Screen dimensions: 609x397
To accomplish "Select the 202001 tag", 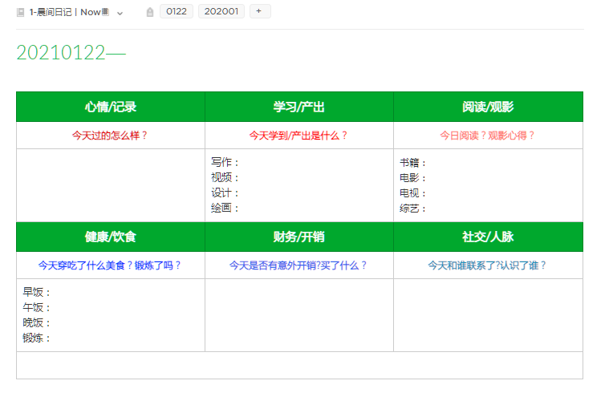I will 221,11.
